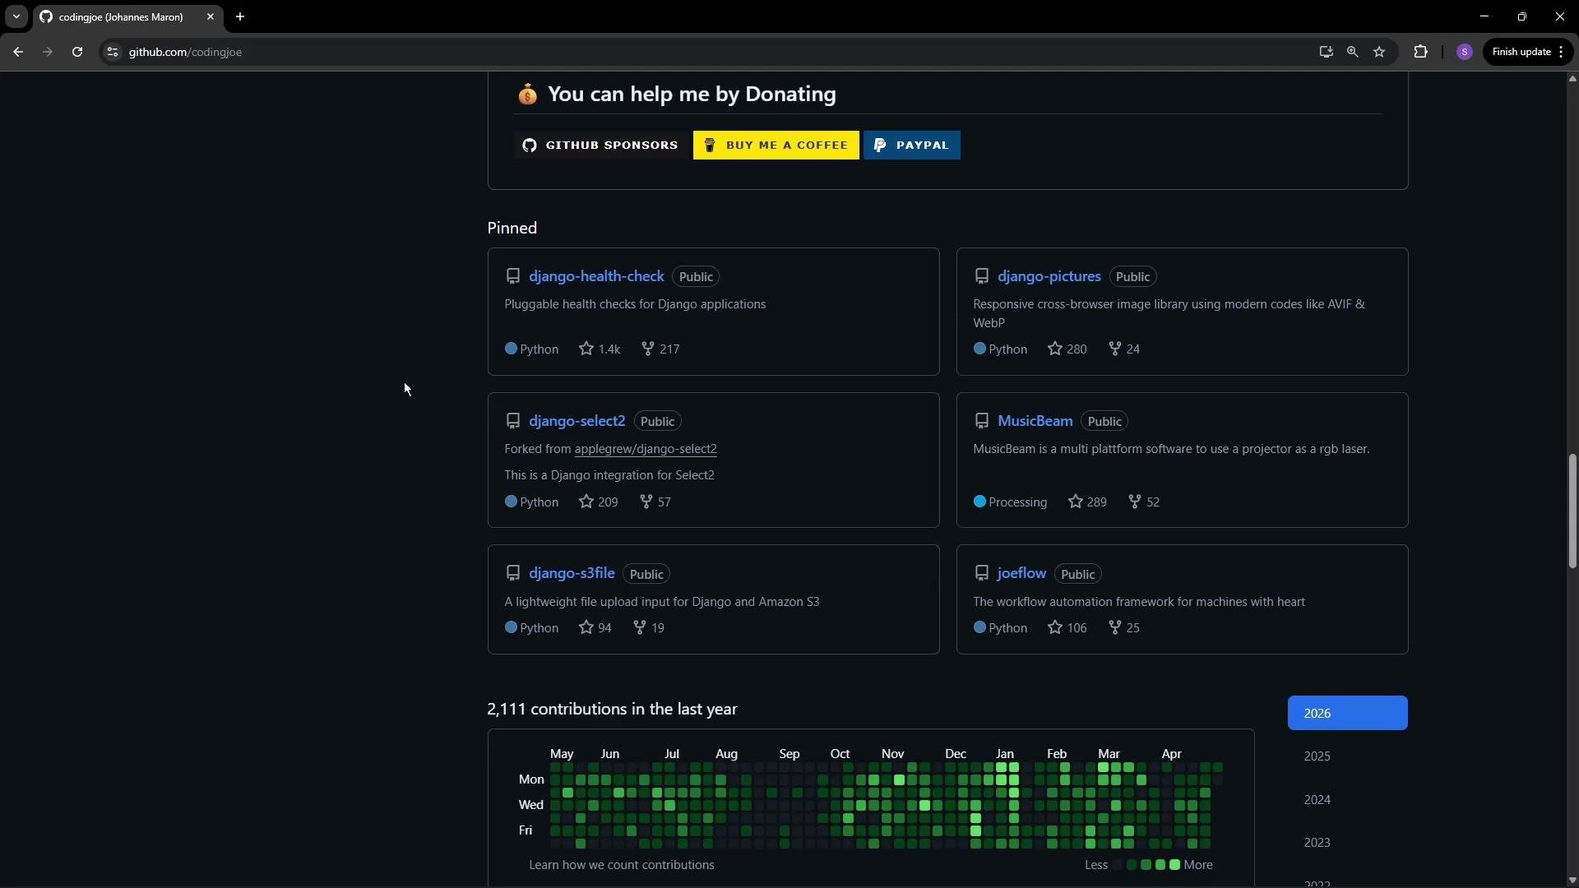Click the Finish update button
The width and height of the screenshot is (1579, 888).
tap(1528, 52)
